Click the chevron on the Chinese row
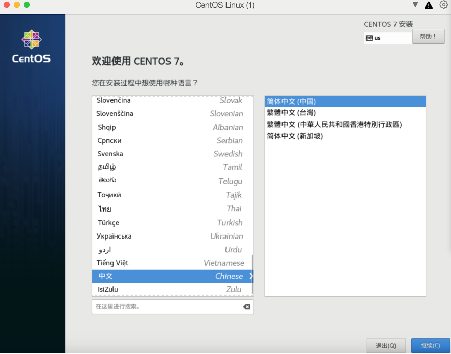This screenshot has width=451, height=354. 251,276
